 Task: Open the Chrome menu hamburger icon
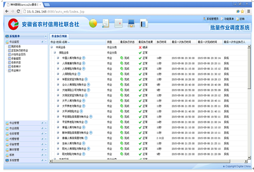pos(249,11)
